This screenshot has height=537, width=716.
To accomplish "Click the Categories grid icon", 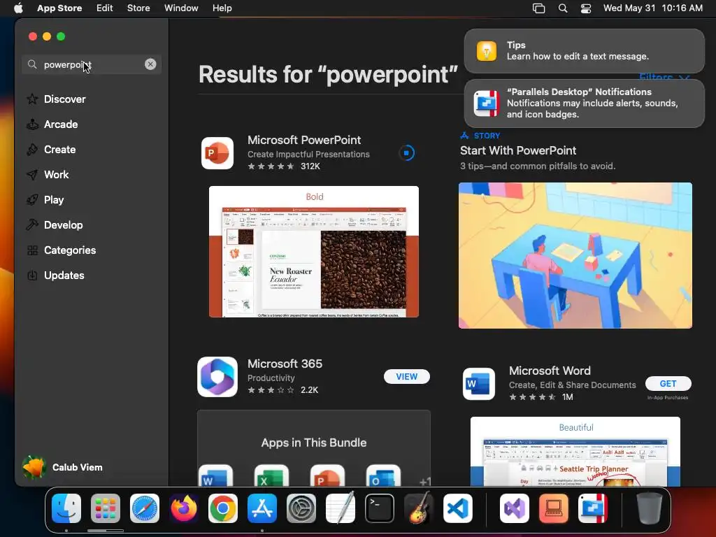I will (32, 250).
